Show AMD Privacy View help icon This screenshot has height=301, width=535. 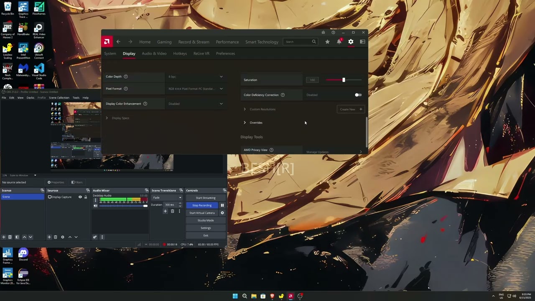pos(271,150)
